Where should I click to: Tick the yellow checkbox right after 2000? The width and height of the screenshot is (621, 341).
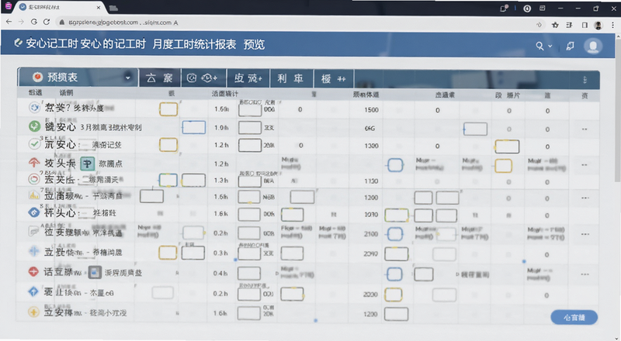tap(394, 294)
